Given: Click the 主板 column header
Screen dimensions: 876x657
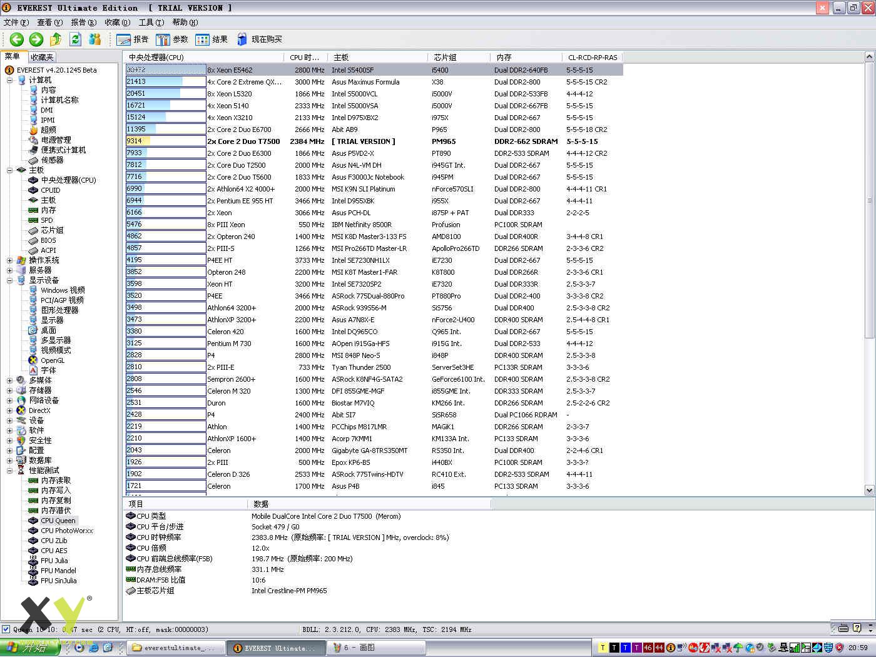Looking at the screenshot, I should click(x=379, y=57).
